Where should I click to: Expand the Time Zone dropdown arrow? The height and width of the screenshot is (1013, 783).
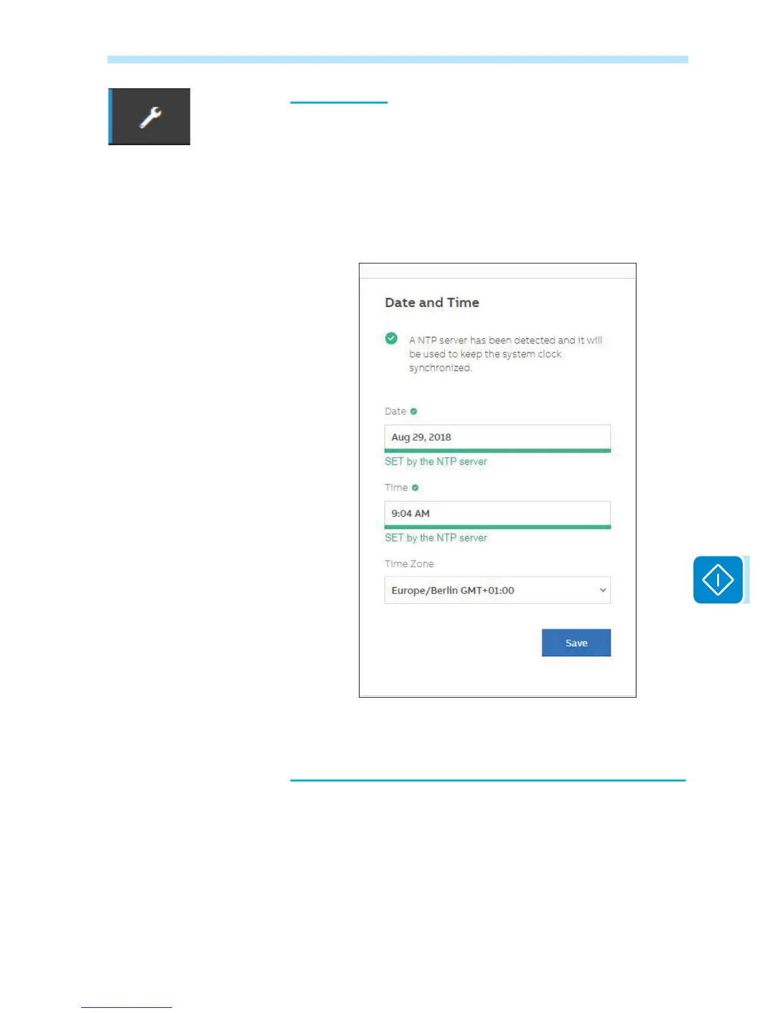pyautogui.click(x=602, y=590)
